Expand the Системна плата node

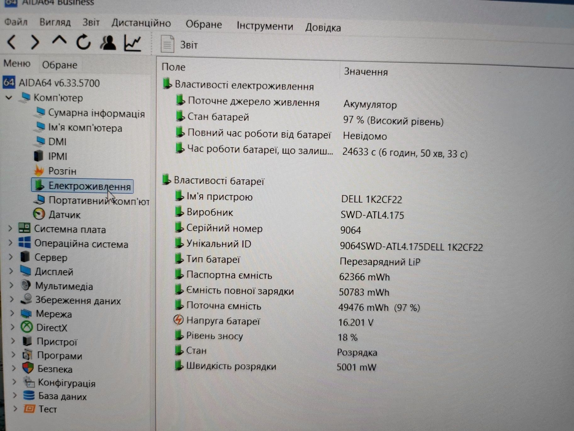[x=10, y=228]
